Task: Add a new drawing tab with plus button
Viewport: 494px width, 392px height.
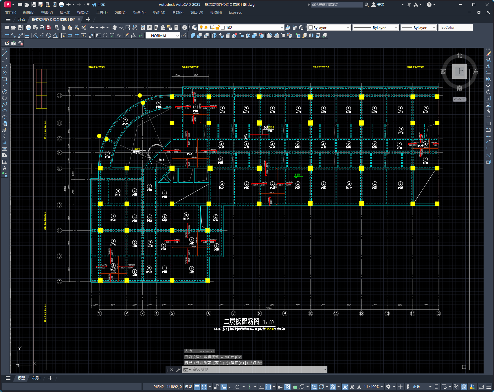Action: [88, 19]
